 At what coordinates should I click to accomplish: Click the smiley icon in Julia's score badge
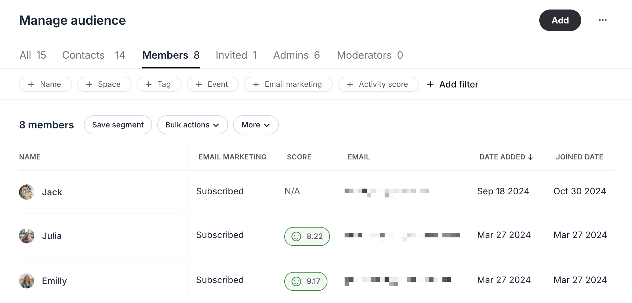coord(297,236)
